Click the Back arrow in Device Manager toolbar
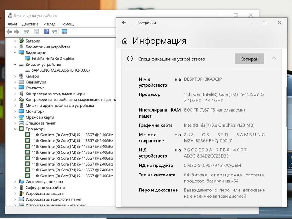 tap(9, 32)
